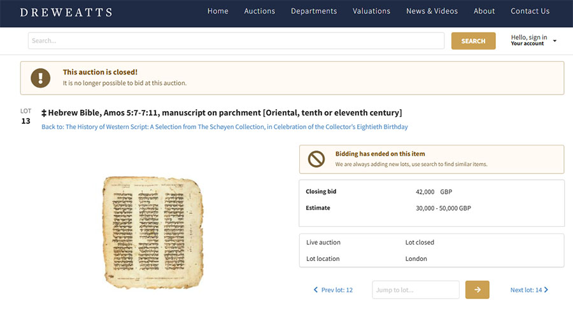Click the bidding ended prohibited icon
The image size is (573, 322).
click(x=316, y=159)
